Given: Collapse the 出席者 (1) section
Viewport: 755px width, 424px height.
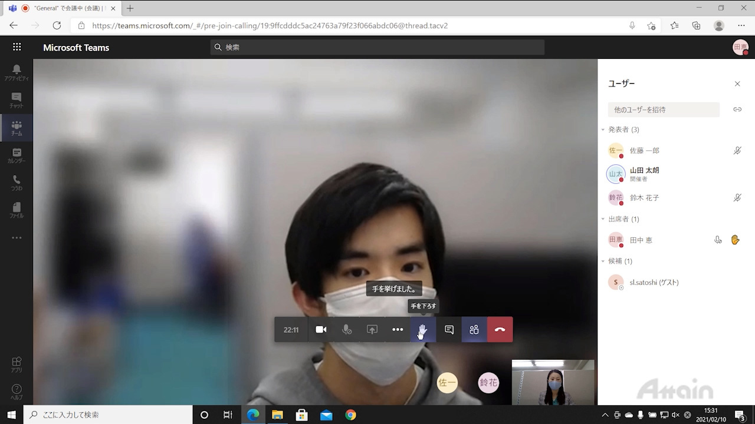Looking at the screenshot, I should pyautogui.click(x=603, y=219).
